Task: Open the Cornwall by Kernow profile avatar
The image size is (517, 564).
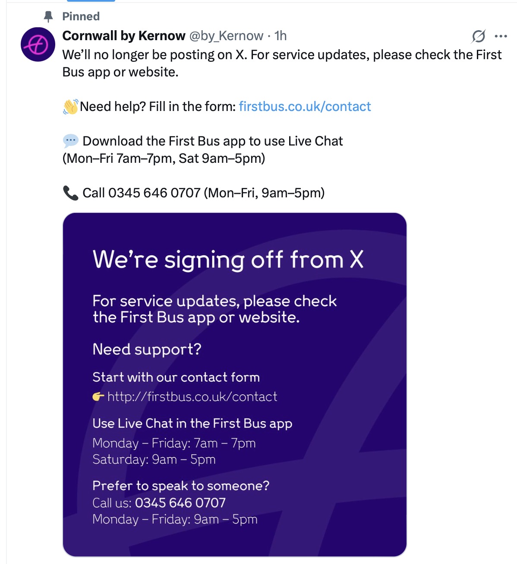Action: 38,44
